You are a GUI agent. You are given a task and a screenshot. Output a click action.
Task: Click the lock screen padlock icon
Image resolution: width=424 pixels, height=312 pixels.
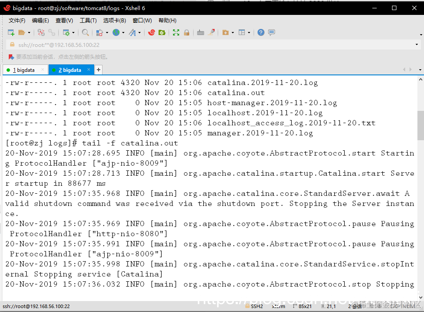187,32
